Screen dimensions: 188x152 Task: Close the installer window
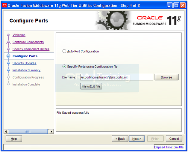pos(183,5)
